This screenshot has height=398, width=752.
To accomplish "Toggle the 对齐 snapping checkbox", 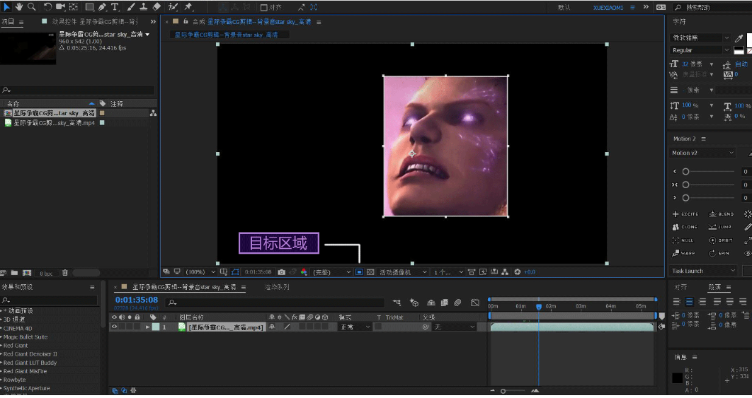I will tap(264, 8).
